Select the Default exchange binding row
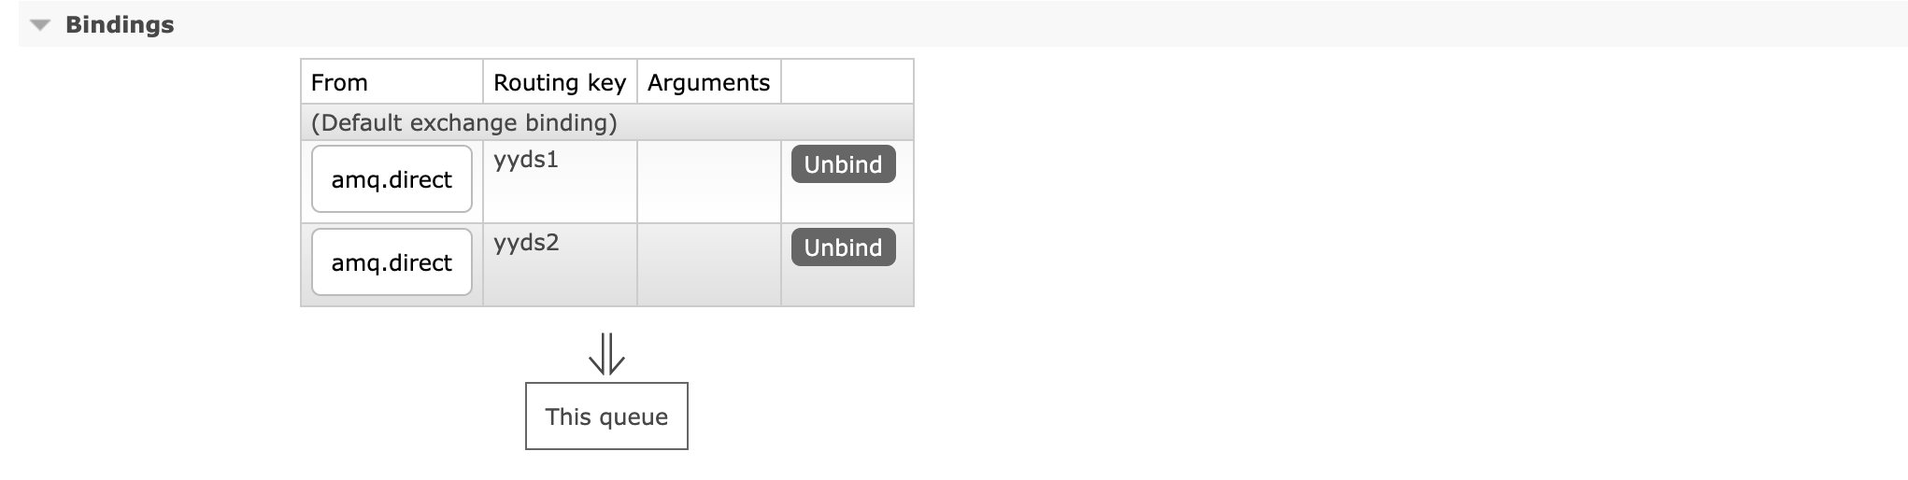The image size is (1908, 480). click(x=463, y=122)
